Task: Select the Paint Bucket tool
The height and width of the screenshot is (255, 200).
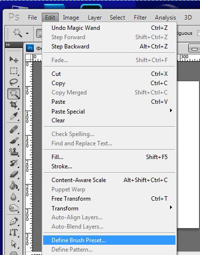Action: click(14, 185)
